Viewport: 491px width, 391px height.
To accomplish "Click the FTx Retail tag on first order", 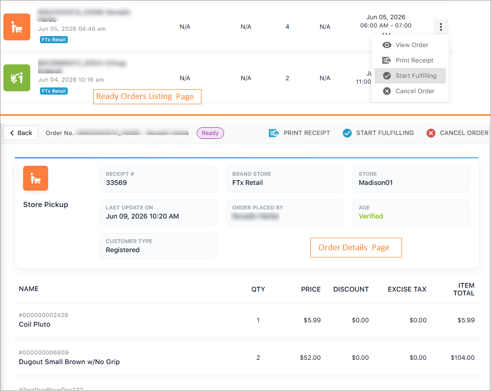I will (x=54, y=40).
